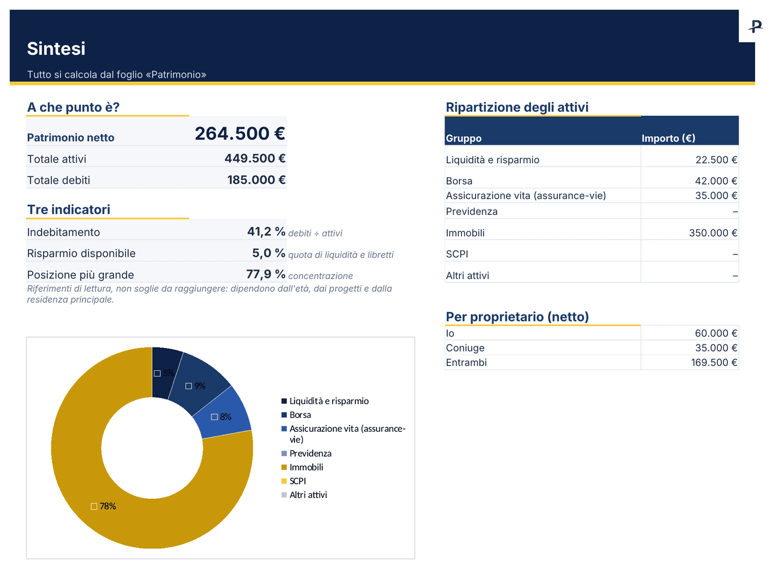775x569 pixels.
Task: Click the Totale debiti value 185.000 €
Action: 256,180
